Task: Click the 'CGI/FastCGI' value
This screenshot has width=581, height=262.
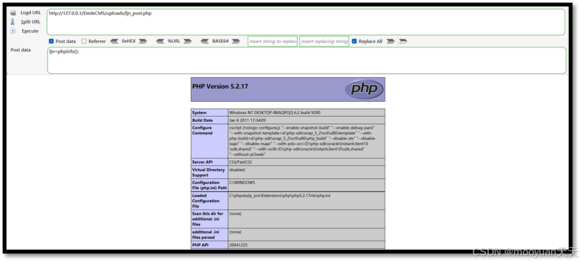Action: 241,162
